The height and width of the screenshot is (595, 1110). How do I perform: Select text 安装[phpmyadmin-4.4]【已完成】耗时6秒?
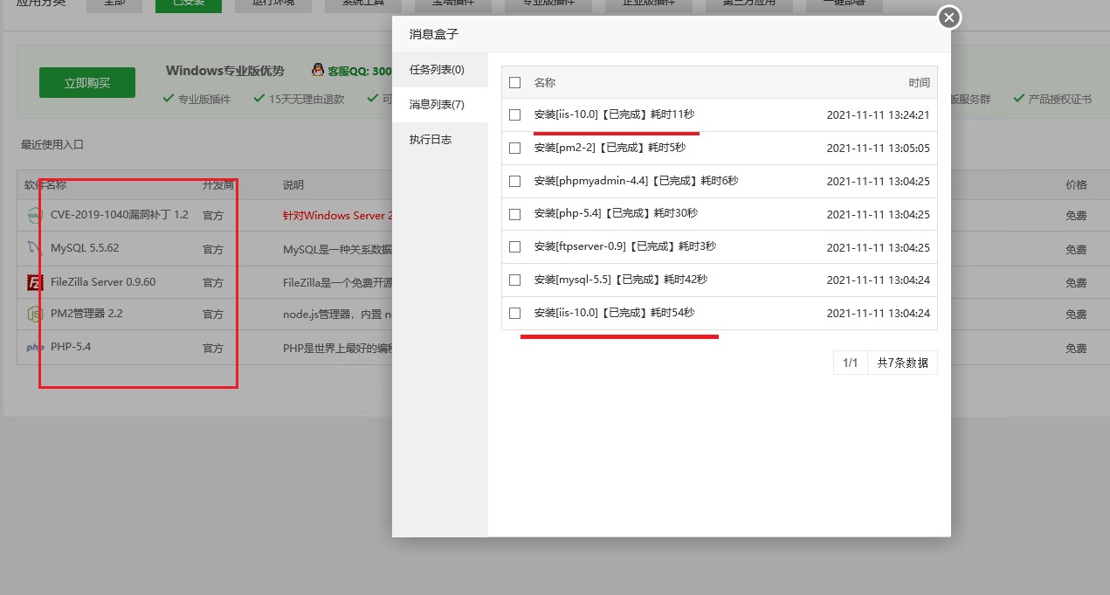click(636, 181)
